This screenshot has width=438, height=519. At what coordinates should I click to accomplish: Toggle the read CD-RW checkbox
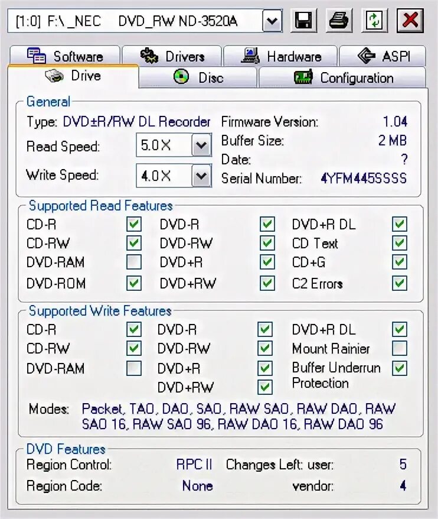pyautogui.click(x=134, y=243)
